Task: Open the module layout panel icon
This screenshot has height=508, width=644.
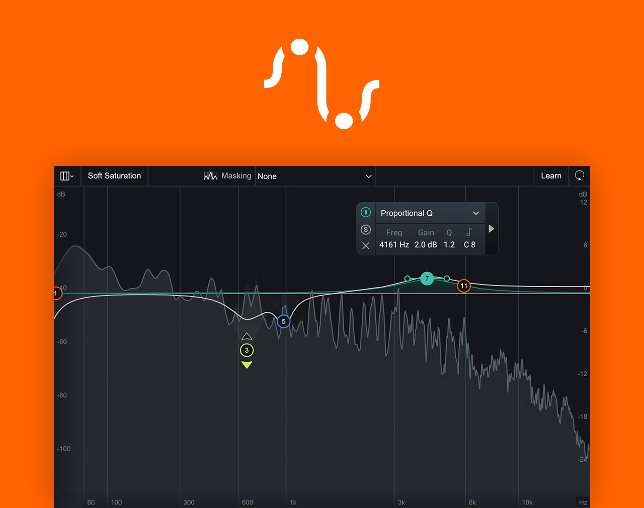Action: 67,176
